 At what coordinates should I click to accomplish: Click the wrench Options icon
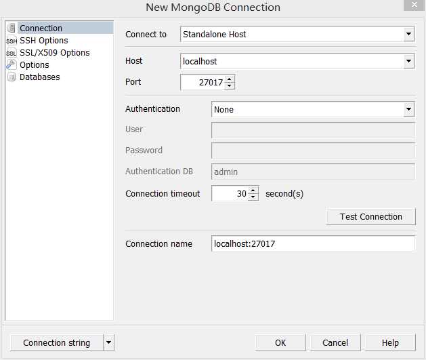(11, 64)
